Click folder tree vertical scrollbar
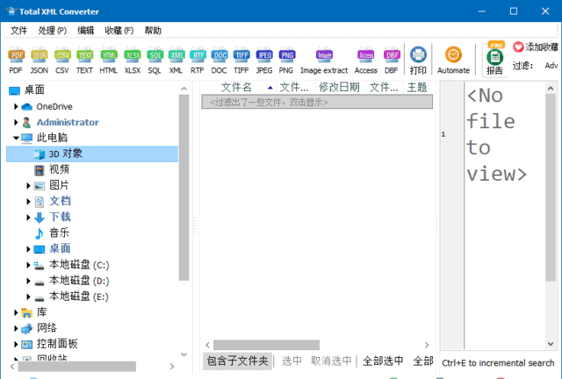The image size is (562, 379). 184,188
